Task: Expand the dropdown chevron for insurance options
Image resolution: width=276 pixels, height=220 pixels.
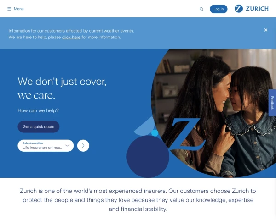Action: click(67, 145)
